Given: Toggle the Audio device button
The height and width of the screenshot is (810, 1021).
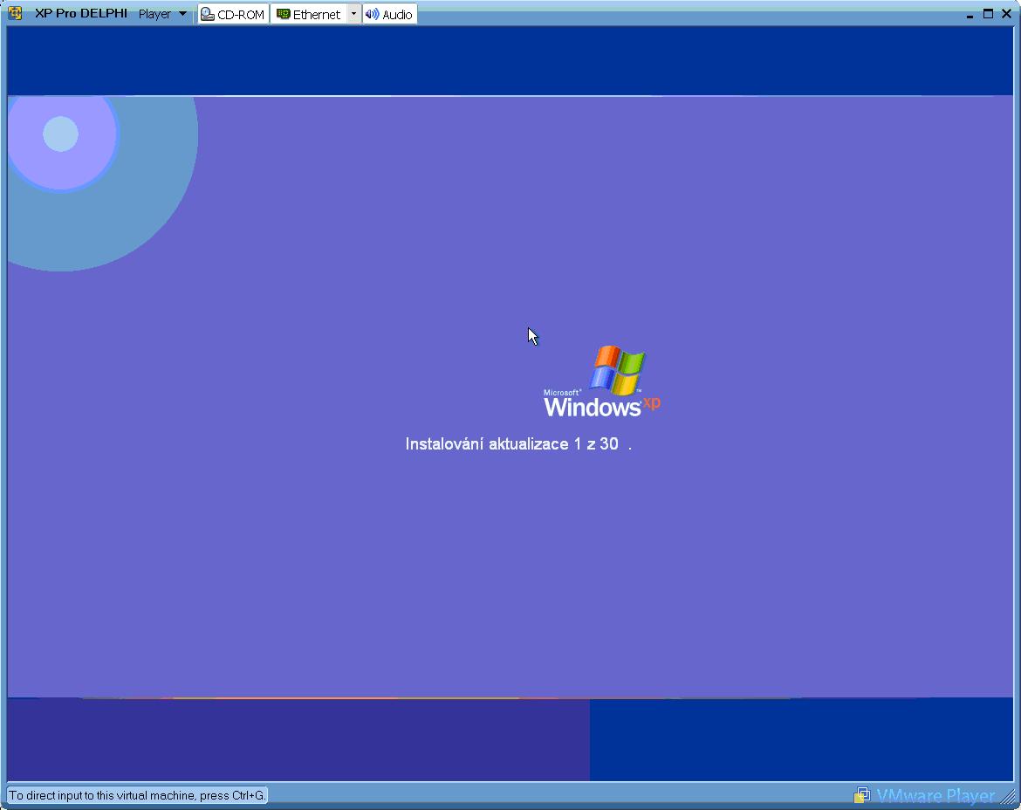Looking at the screenshot, I should click(389, 14).
